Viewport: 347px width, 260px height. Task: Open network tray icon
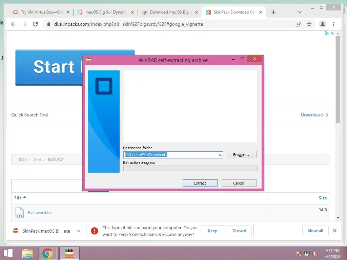(x=307, y=254)
